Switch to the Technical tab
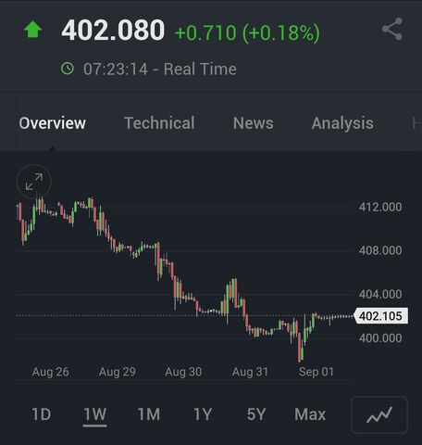 click(159, 123)
